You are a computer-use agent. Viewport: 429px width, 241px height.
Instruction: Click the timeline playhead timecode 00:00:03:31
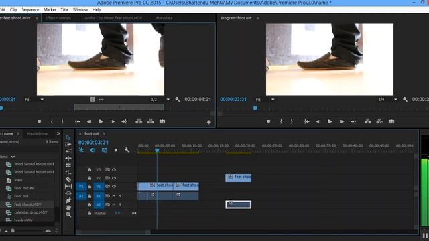[x=93, y=143]
